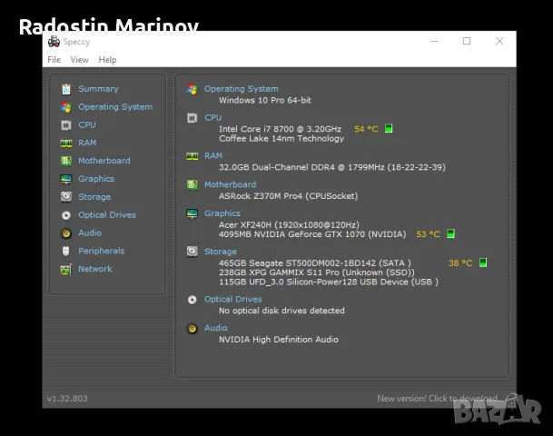The image size is (553, 436).
Task: Click the CPU chip icon in sidebar
Action: pos(66,125)
